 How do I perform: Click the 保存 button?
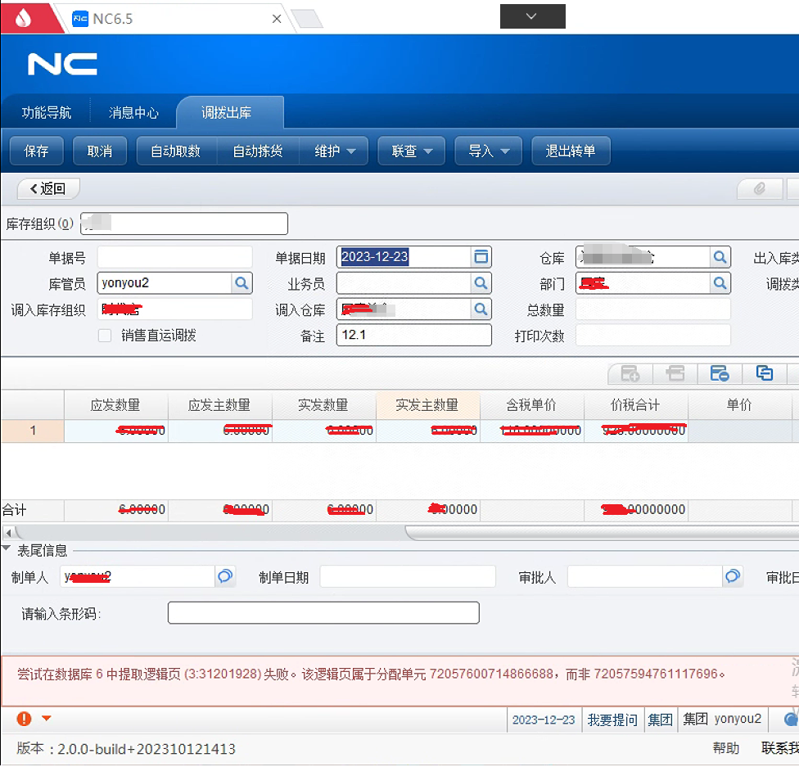click(x=37, y=151)
